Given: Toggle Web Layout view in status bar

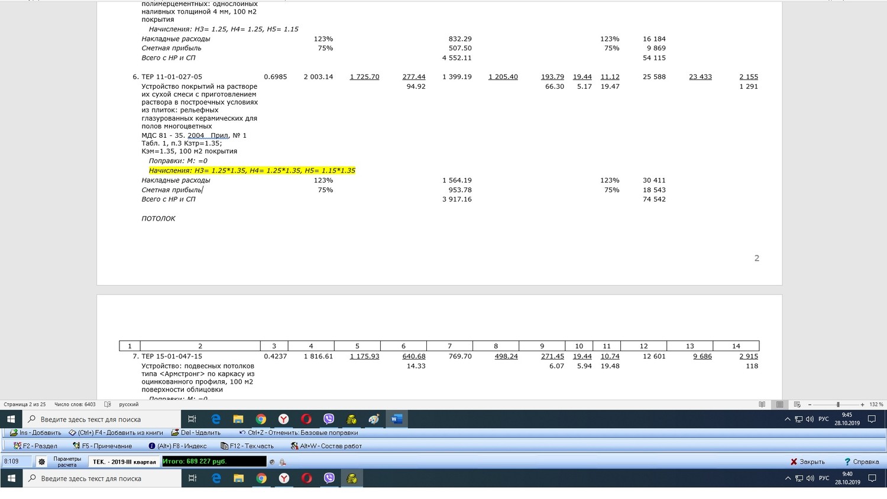Looking at the screenshot, I should coord(797,404).
